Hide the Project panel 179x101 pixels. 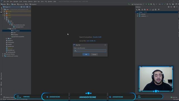(x=30, y=7)
